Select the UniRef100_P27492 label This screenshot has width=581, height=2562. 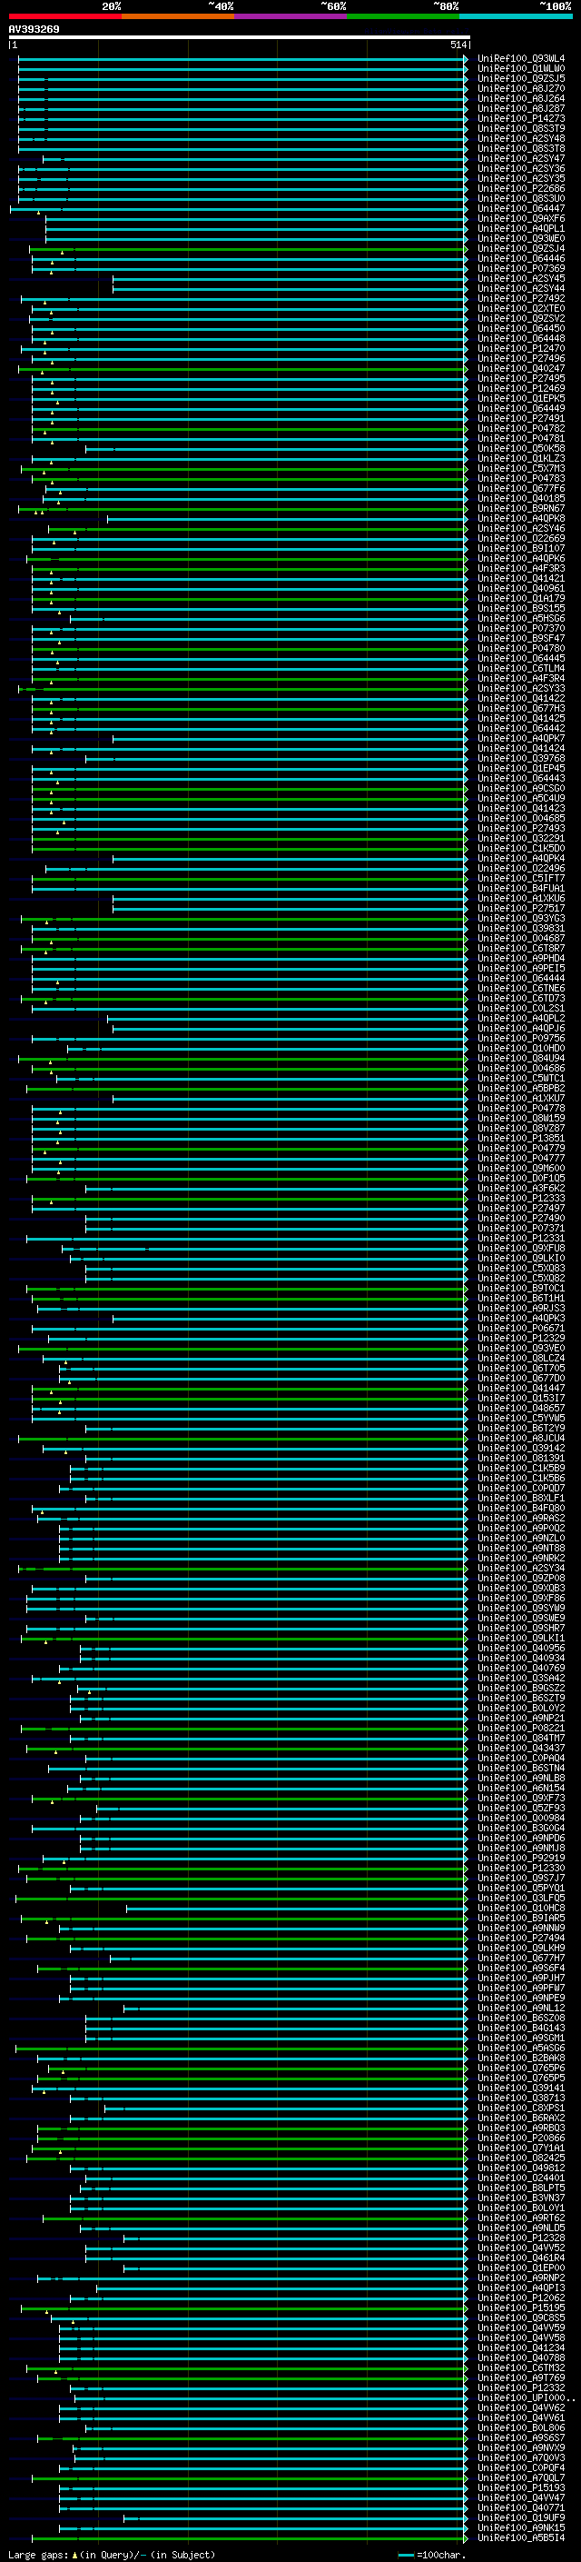click(521, 298)
